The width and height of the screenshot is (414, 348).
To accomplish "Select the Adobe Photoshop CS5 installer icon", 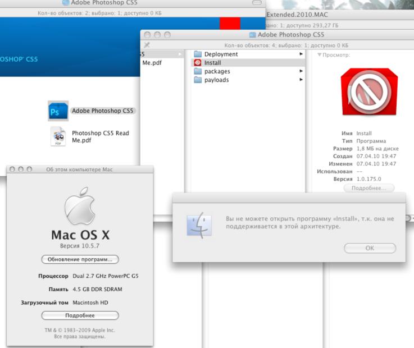I will click(58, 111).
